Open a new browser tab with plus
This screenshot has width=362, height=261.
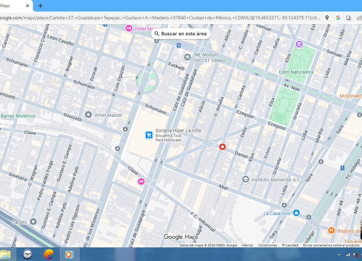point(40,6)
